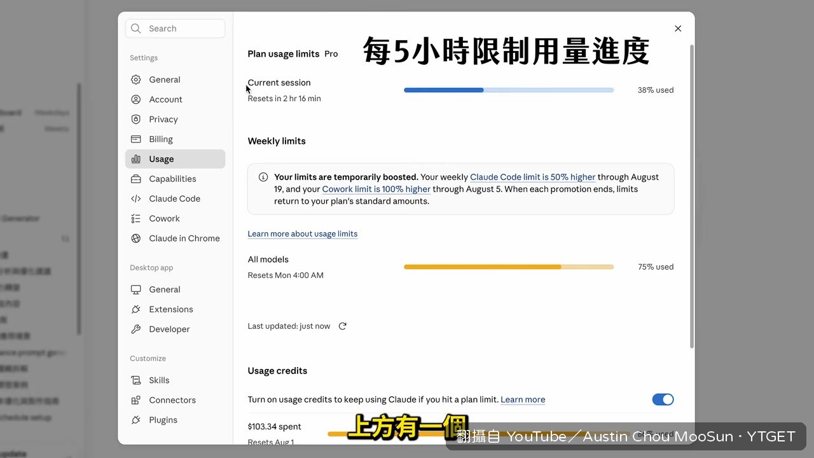
Task: Click the Plugins plug icon
Action: click(135, 420)
